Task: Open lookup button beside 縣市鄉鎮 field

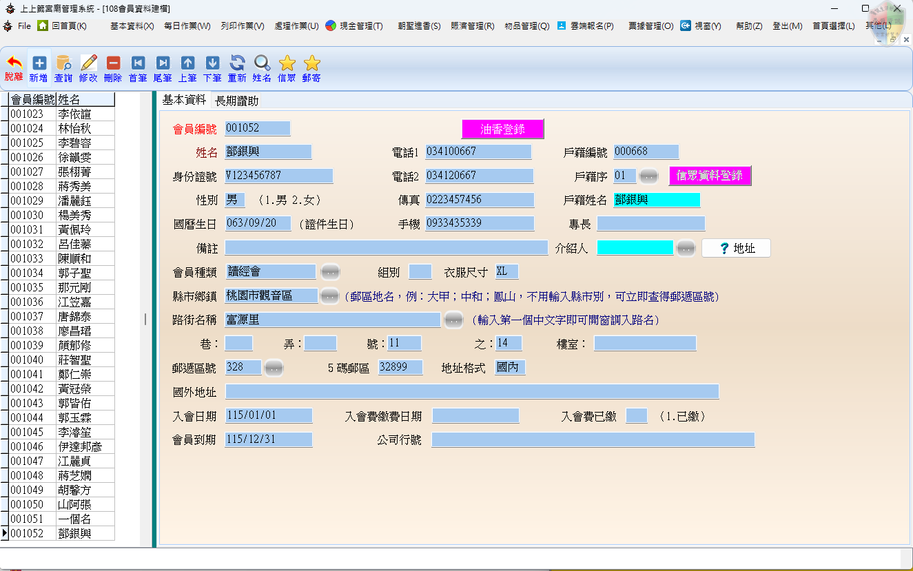Action: [x=330, y=295]
